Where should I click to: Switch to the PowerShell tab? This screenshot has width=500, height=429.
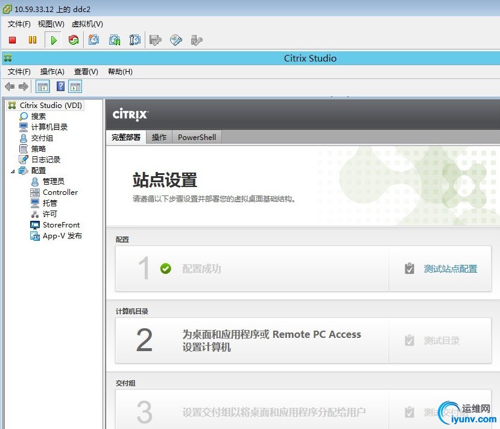click(x=197, y=138)
